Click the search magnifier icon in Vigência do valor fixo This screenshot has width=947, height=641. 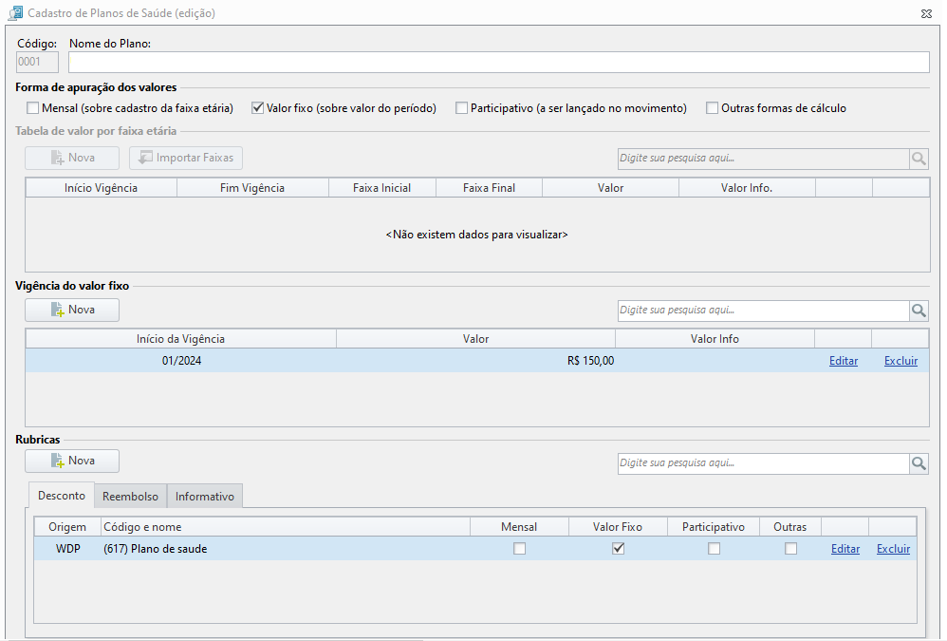(x=919, y=311)
